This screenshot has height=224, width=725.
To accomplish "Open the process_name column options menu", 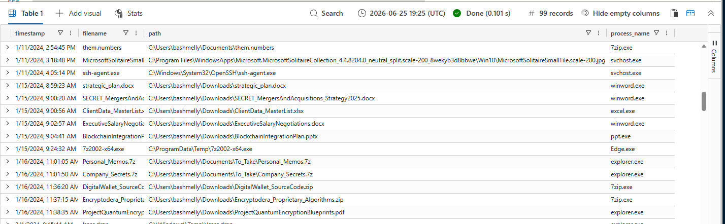I will (x=667, y=33).
